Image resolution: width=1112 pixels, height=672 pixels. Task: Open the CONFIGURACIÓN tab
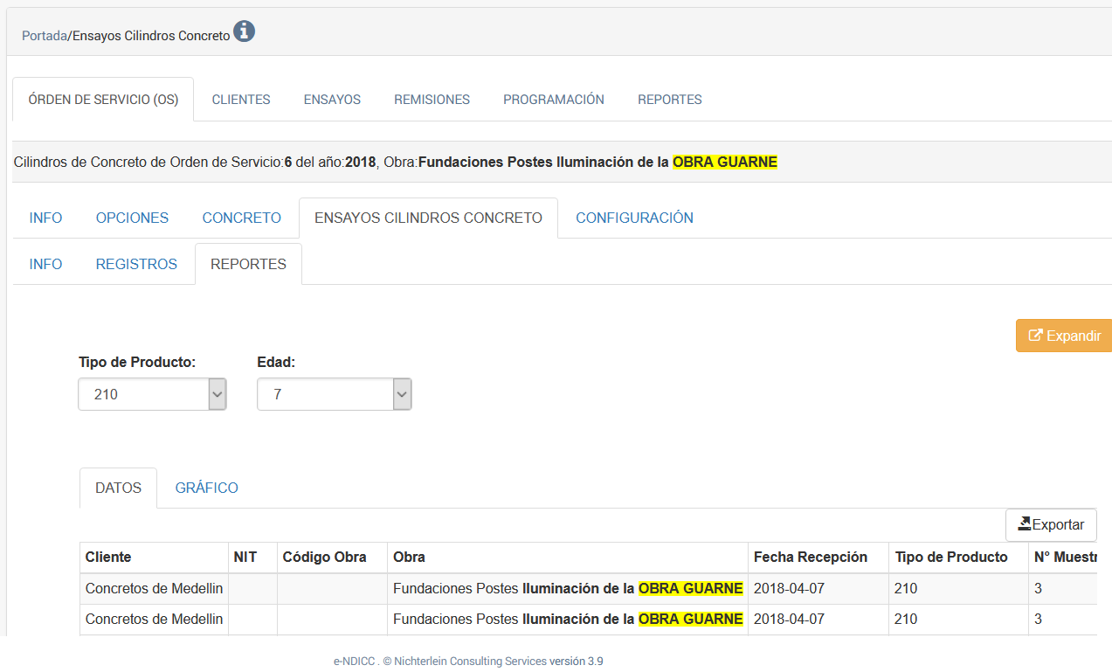(x=634, y=218)
